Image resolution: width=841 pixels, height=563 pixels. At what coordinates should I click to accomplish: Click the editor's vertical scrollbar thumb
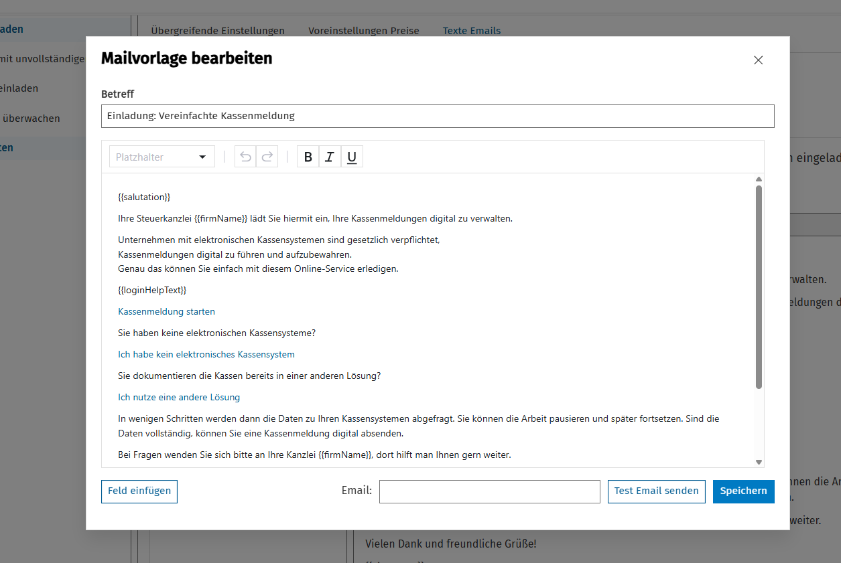(759, 287)
